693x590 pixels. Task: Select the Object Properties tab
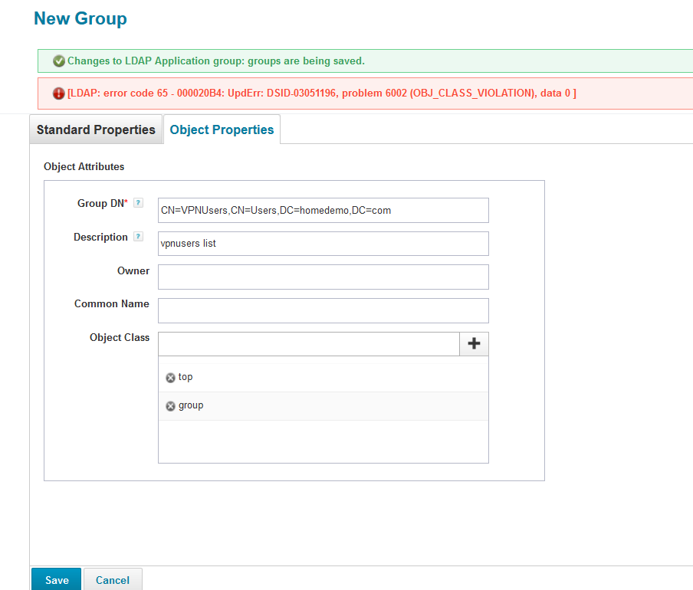tap(222, 129)
